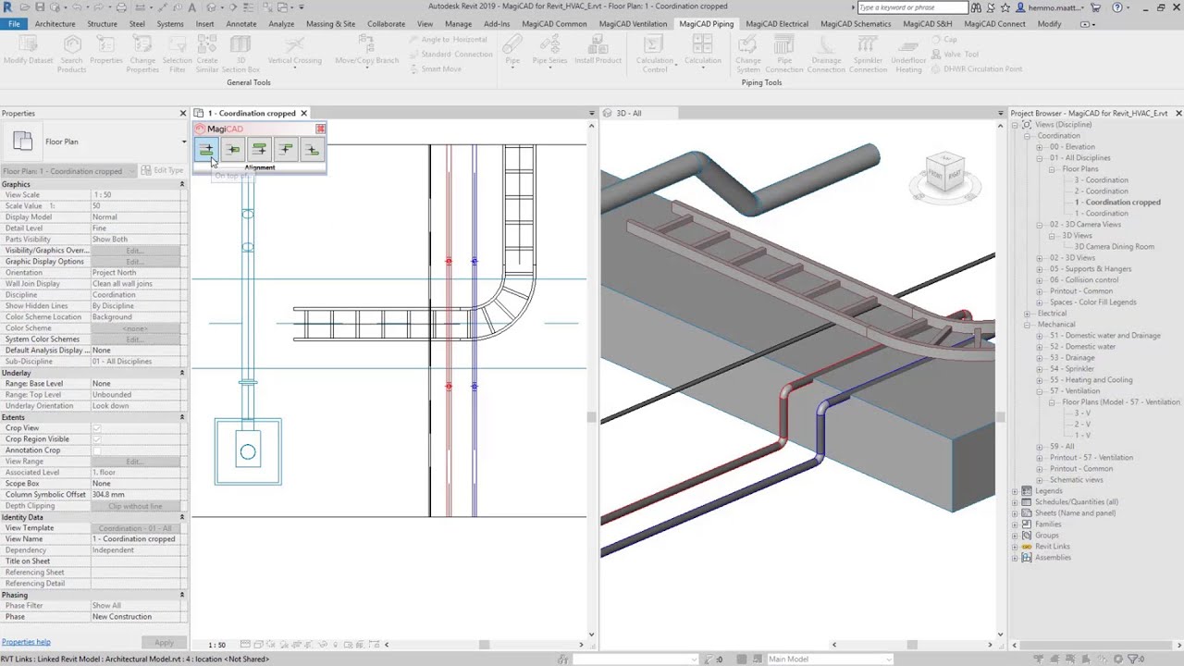Enable the Annotation Crop checkbox
The height and width of the screenshot is (666, 1184).
pos(96,450)
